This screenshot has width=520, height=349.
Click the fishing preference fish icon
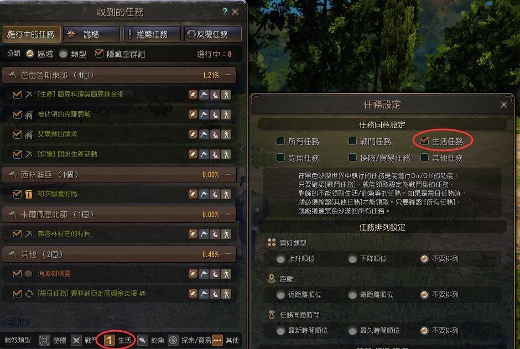tap(143, 340)
